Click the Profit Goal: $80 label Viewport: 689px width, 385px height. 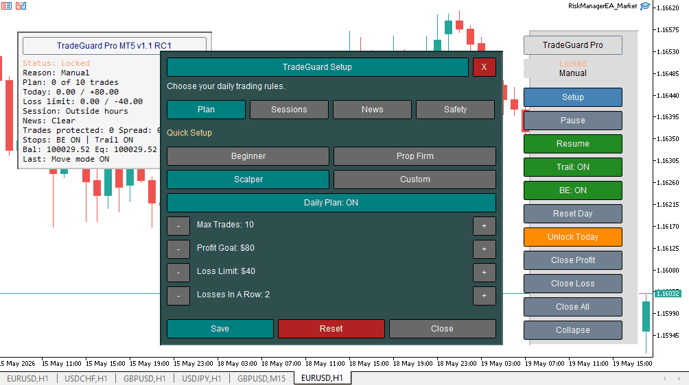click(x=226, y=248)
